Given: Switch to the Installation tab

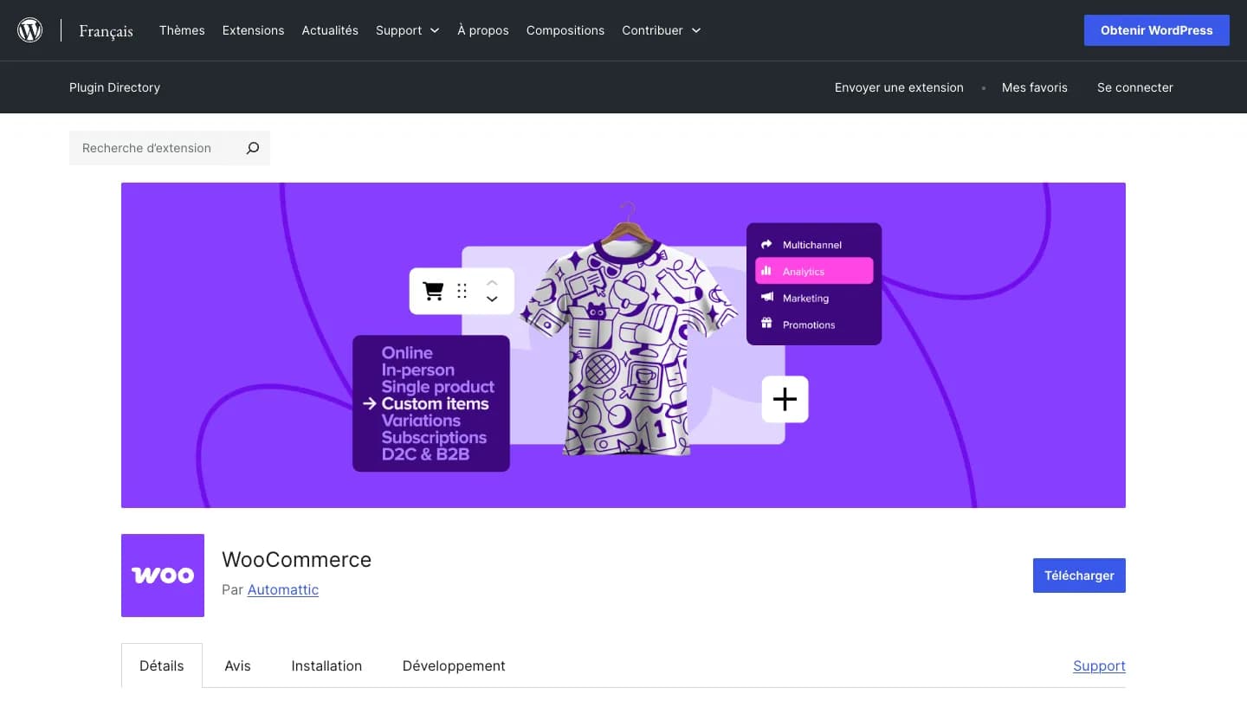Looking at the screenshot, I should coord(326,666).
